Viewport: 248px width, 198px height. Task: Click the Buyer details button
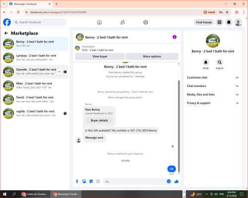pos(99,120)
